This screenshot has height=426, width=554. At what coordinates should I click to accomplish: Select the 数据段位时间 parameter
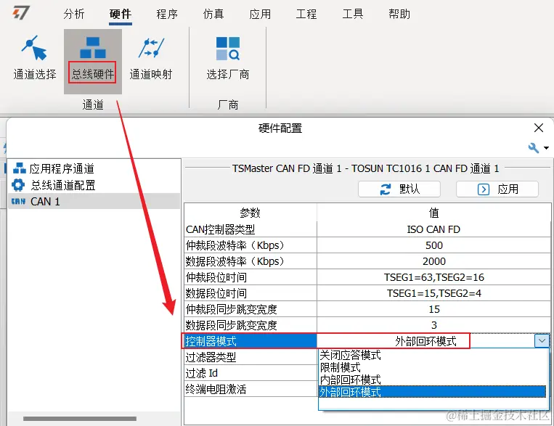[x=250, y=293]
